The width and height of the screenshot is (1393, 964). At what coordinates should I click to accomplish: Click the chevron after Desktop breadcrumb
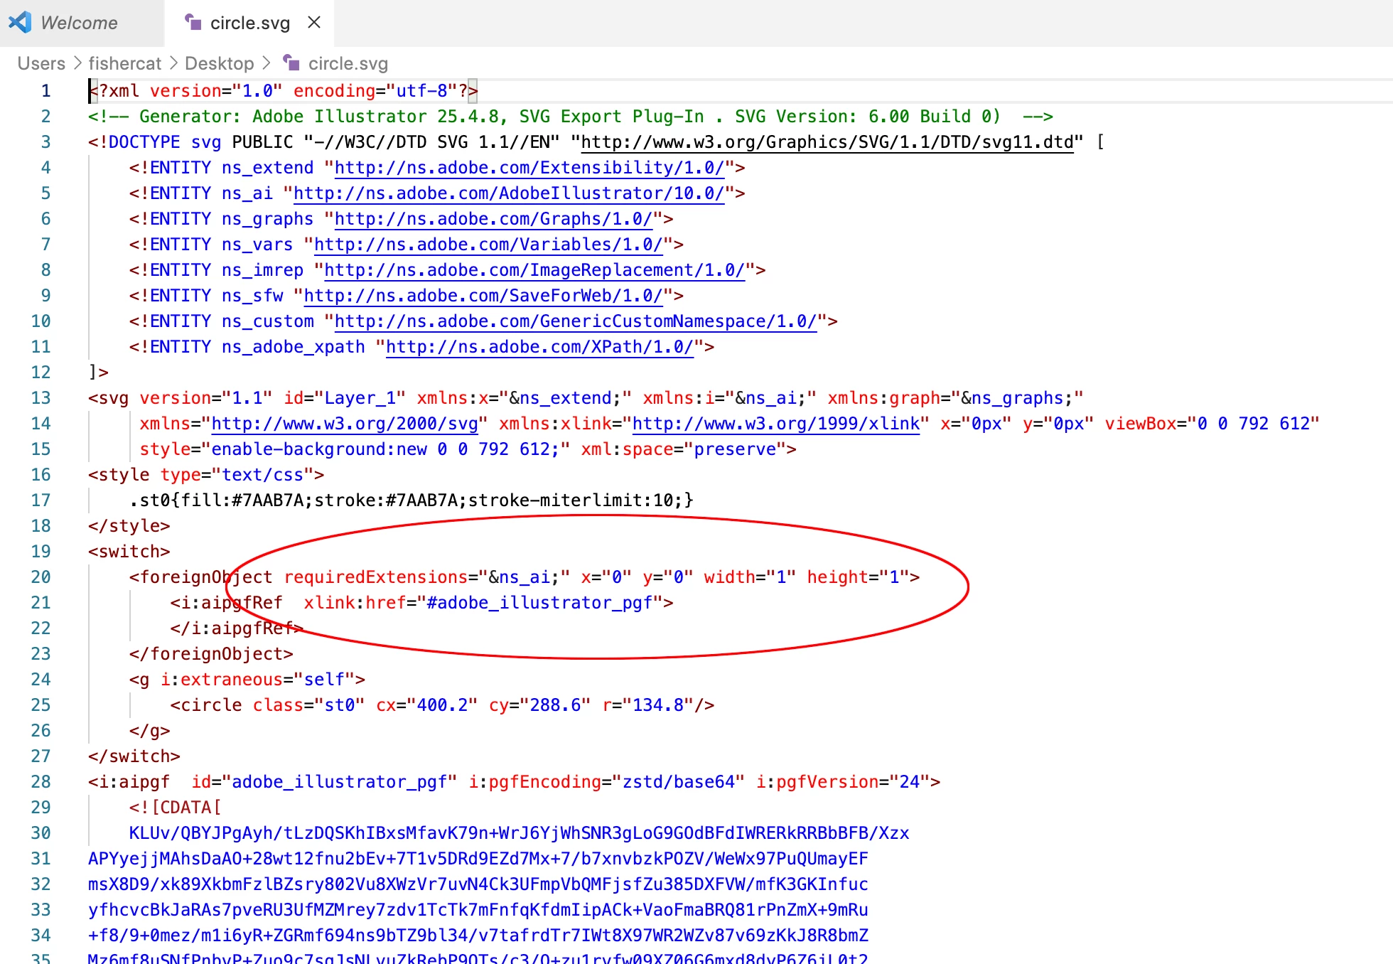[267, 63]
